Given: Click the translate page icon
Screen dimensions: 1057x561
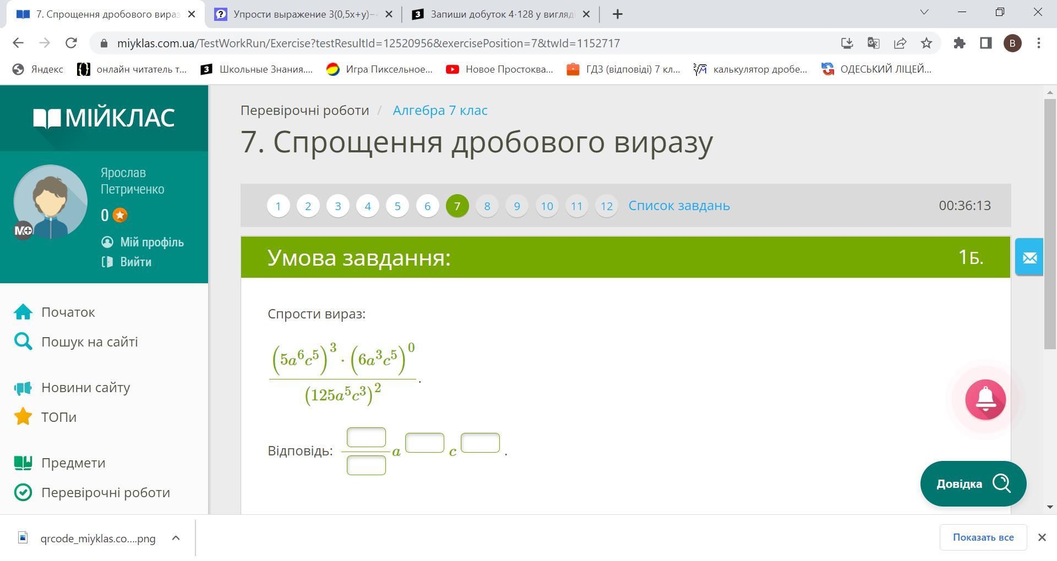Looking at the screenshot, I should tap(873, 43).
